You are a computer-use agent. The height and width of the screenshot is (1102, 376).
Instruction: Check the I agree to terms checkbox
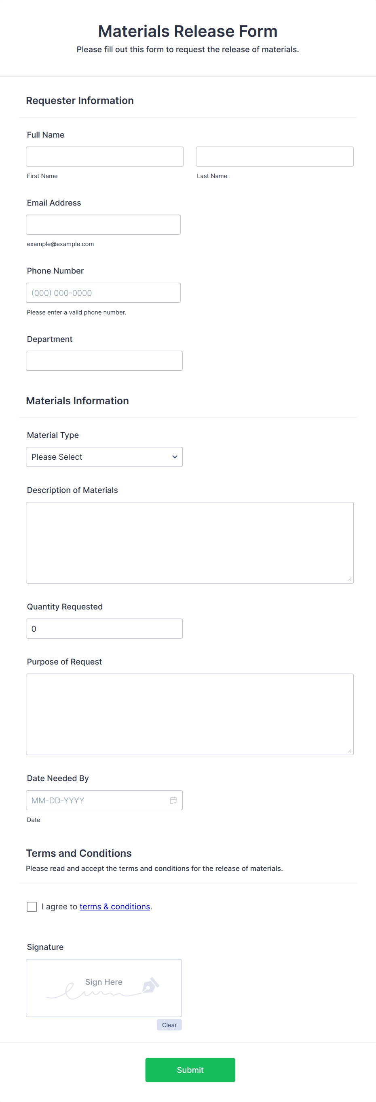[x=32, y=906]
